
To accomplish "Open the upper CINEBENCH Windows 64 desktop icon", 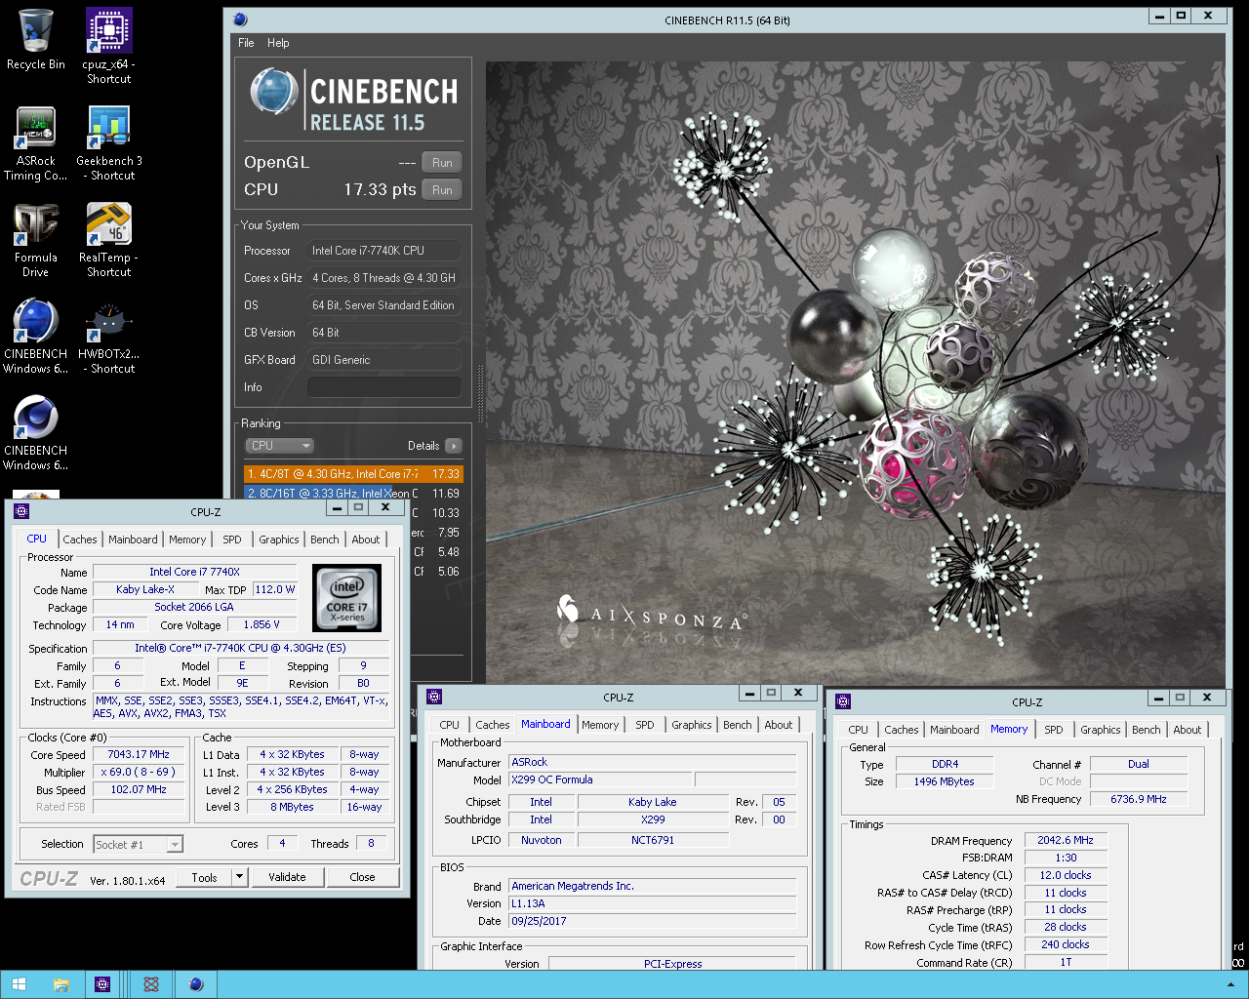I will (x=36, y=337).
